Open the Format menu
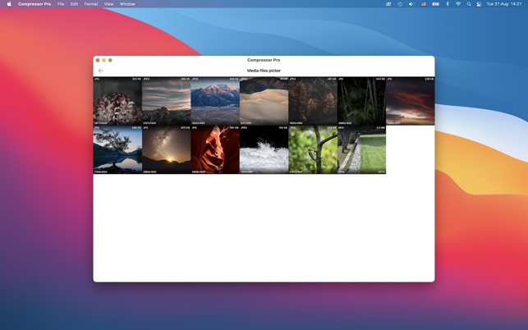 [x=91, y=4]
